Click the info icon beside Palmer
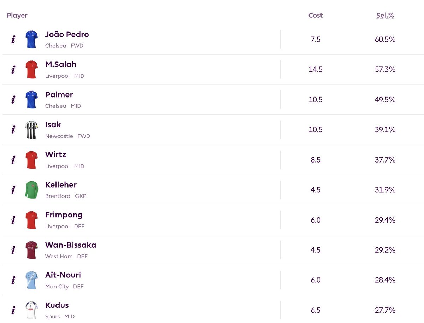 coord(13,100)
